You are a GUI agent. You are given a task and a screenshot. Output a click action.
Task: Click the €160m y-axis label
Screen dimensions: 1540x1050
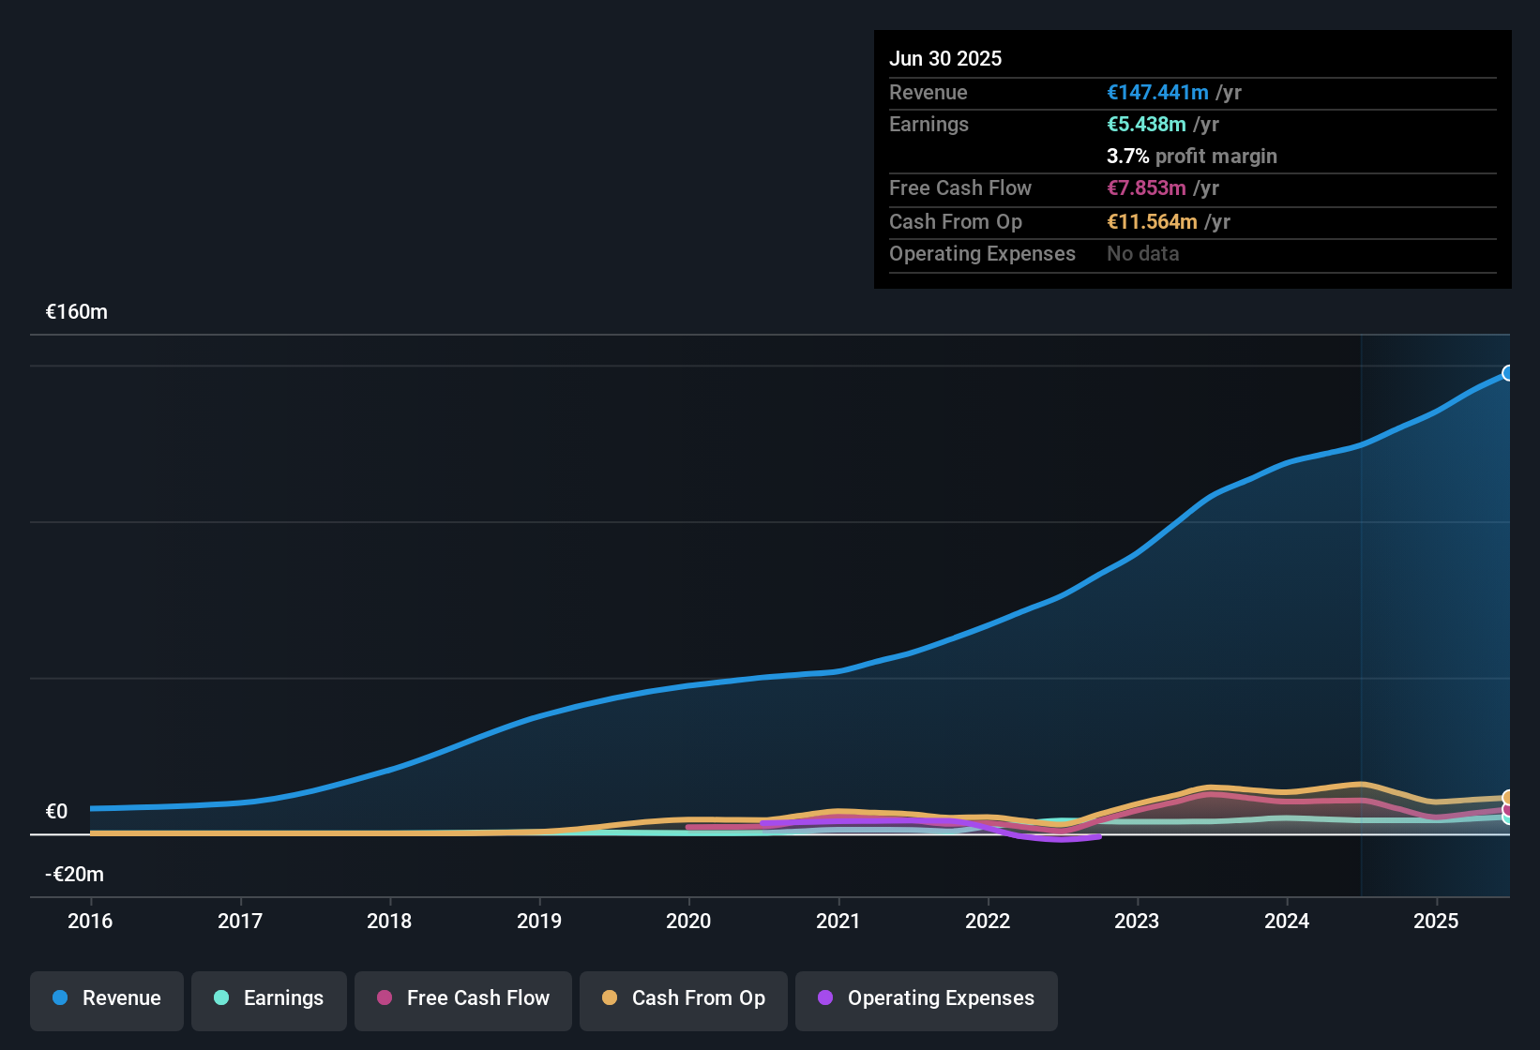click(77, 312)
